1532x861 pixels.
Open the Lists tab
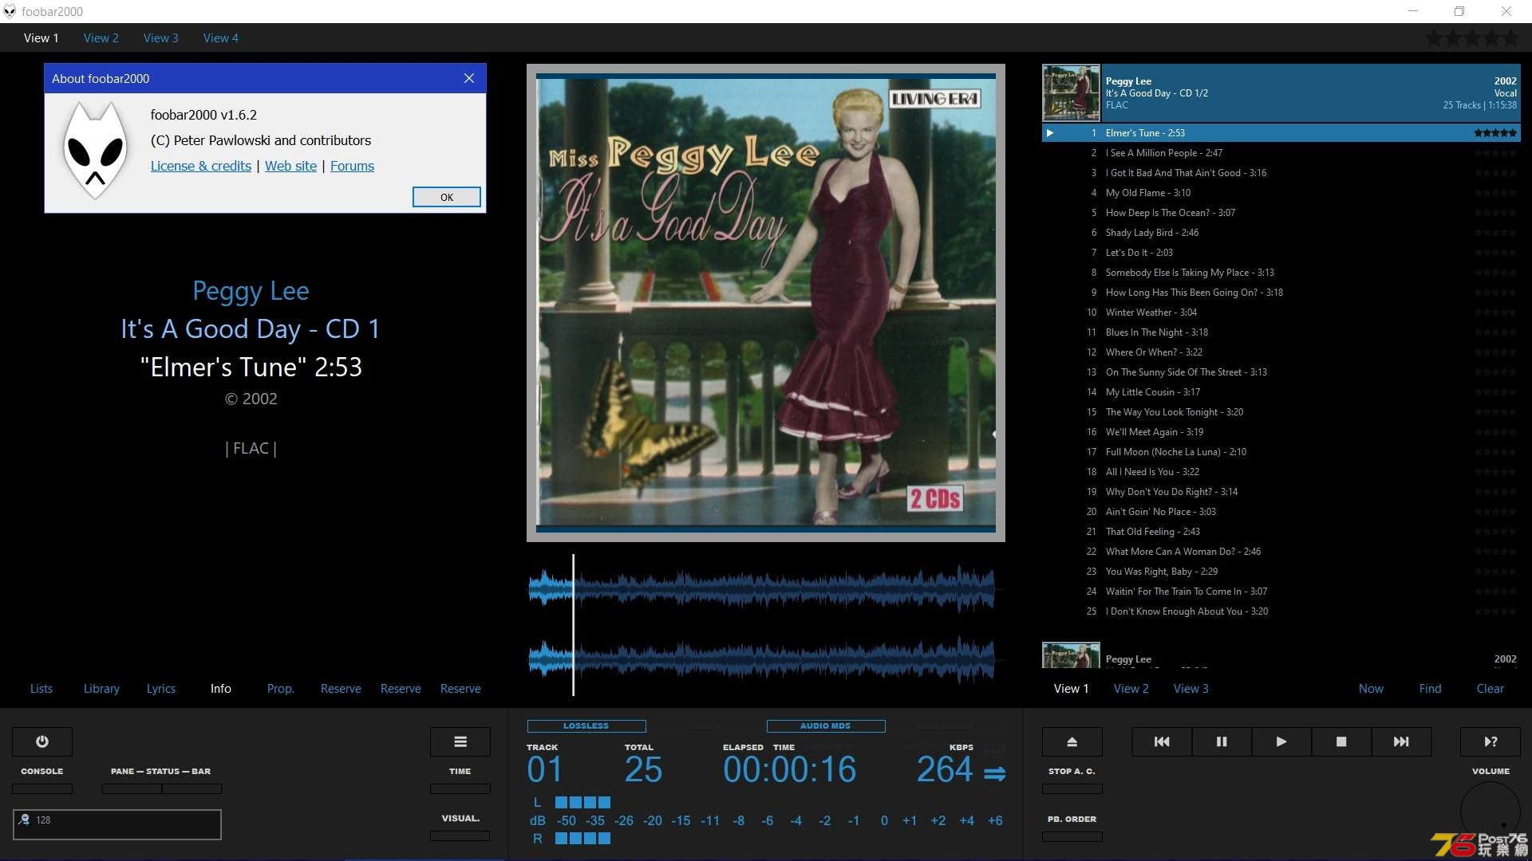(x=41, y=689)
